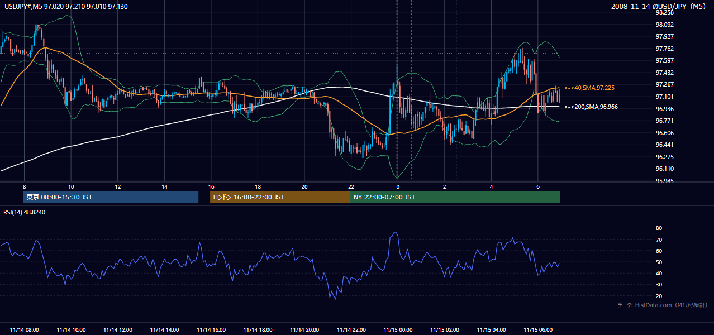Click time label 11/14 14:00
714x335 pixels.
coord(164,330)
